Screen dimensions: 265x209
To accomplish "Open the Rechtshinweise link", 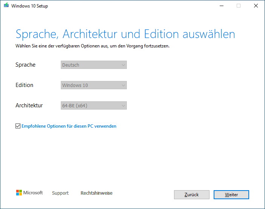I will pos(97,193).
